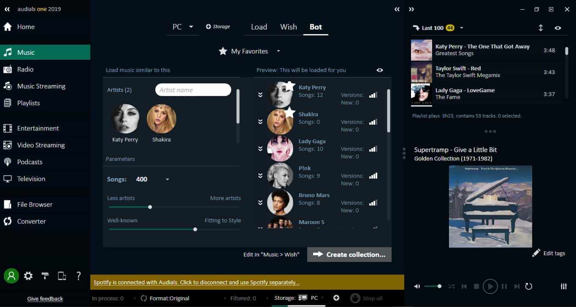Open Television section
The image size is (576, 307).
(45, 179)
